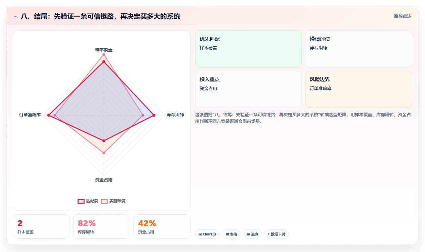Open the 谨慎评估 card

[359, 49]
